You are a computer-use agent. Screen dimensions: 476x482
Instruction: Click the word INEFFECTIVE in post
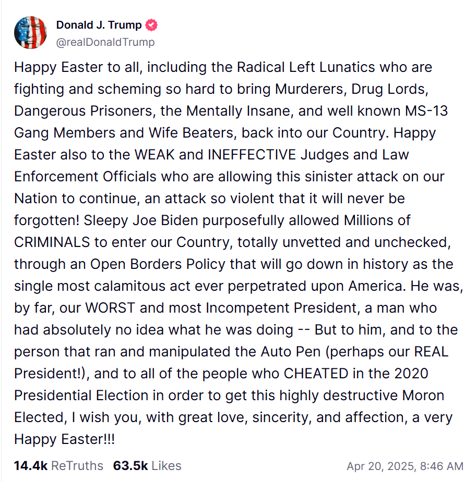(x=252, y=155)
